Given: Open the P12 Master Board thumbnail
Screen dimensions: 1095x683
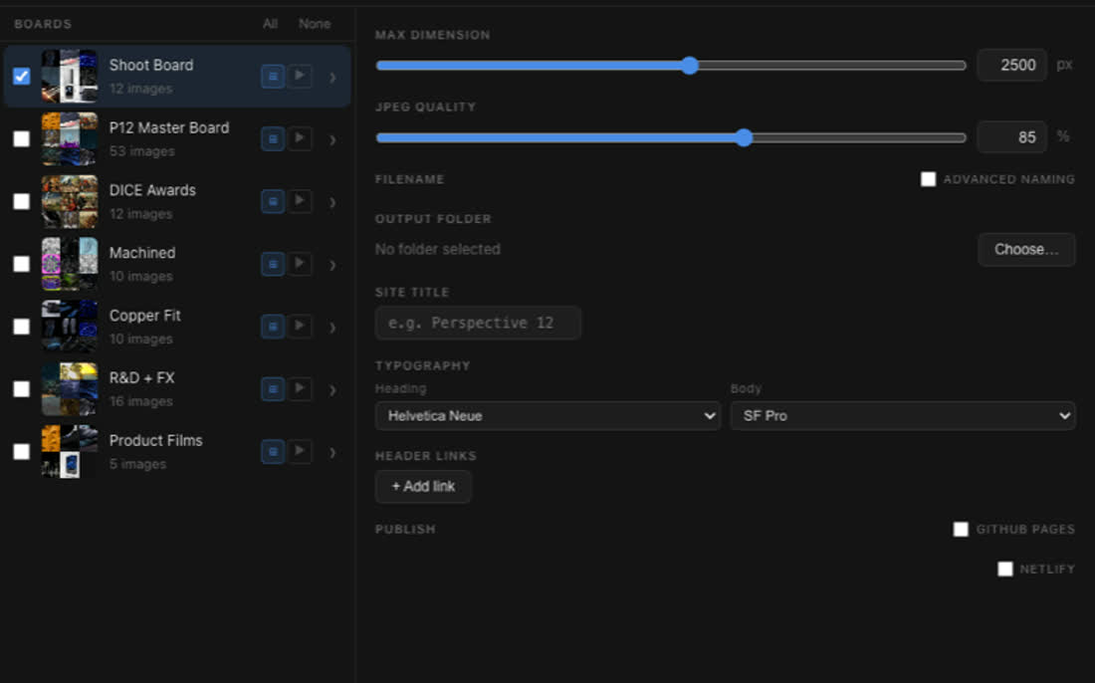Looking at the screenshot, I should pyautogui.click(x=69, y=139).
